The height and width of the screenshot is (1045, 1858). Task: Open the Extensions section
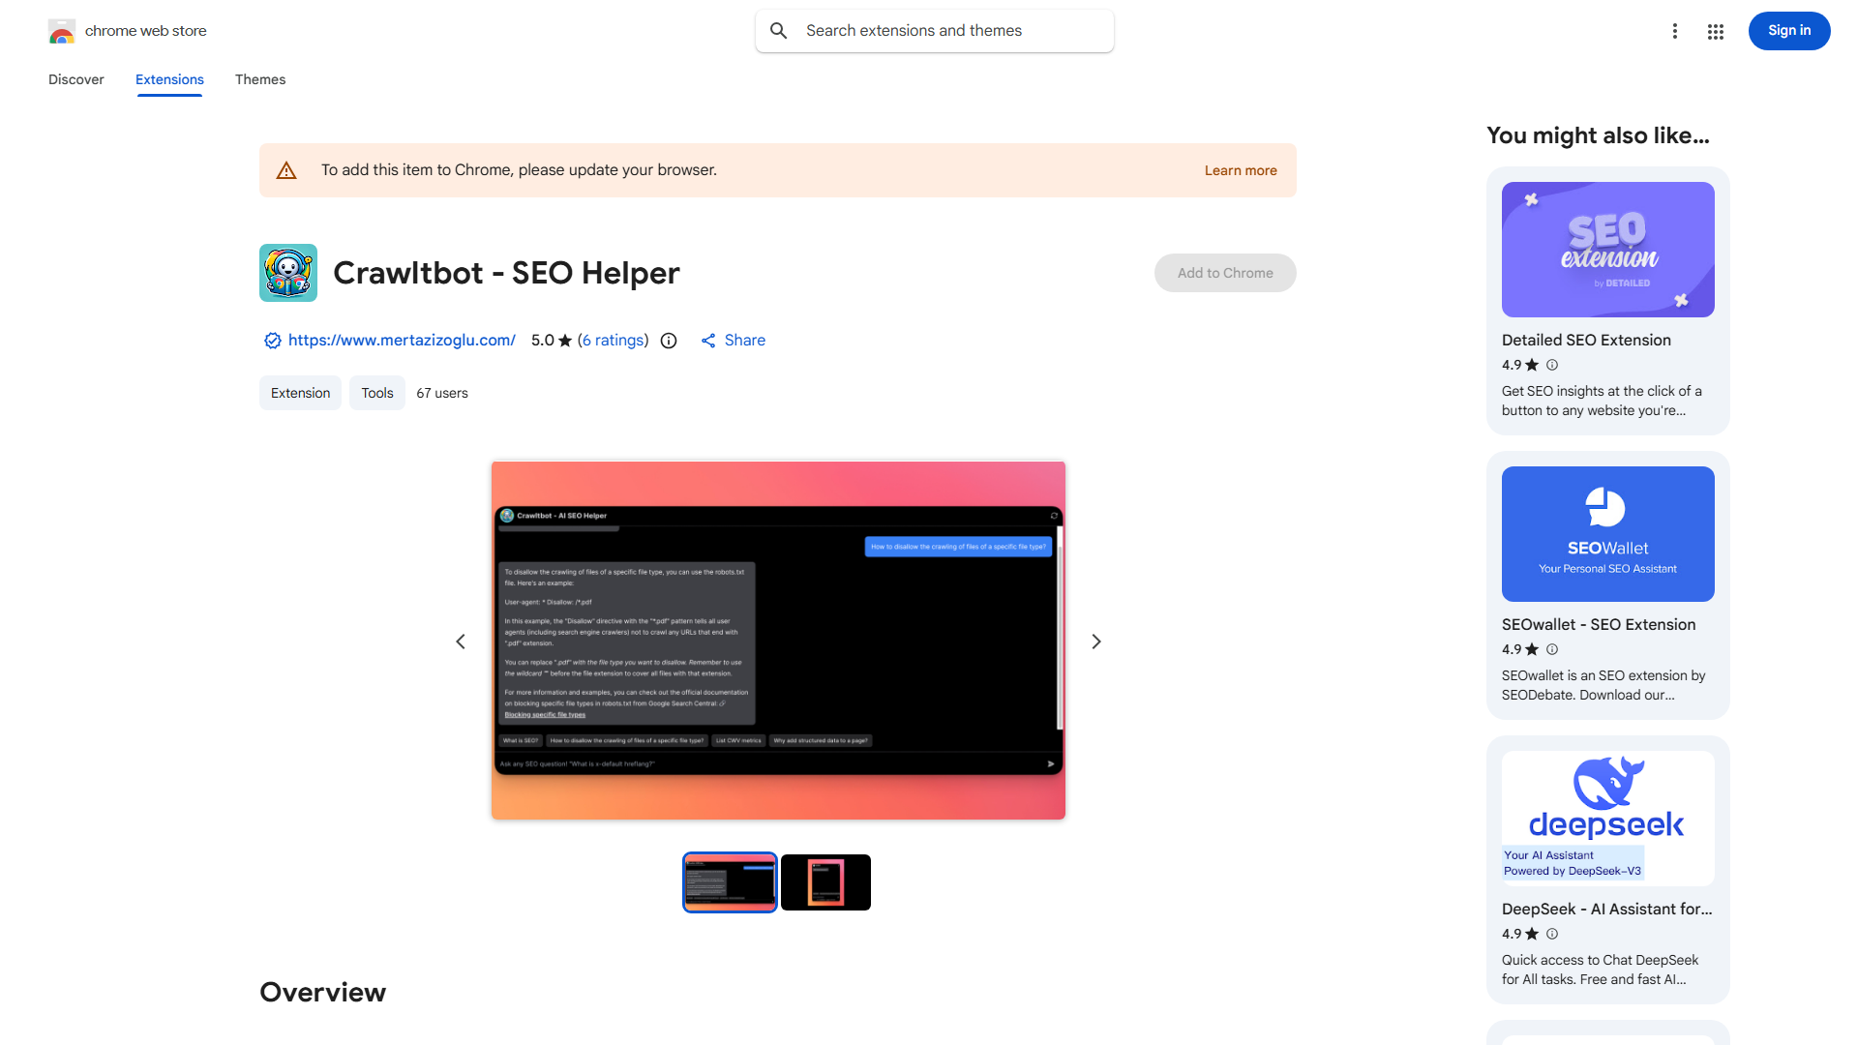[x=169, y=79]
